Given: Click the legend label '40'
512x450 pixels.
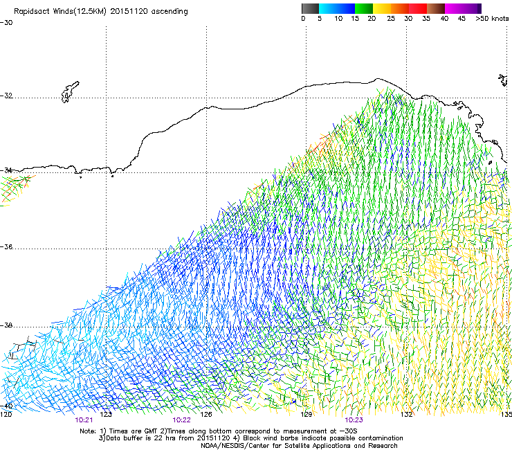Looking at the screenshot, I should tap(444, 19).
